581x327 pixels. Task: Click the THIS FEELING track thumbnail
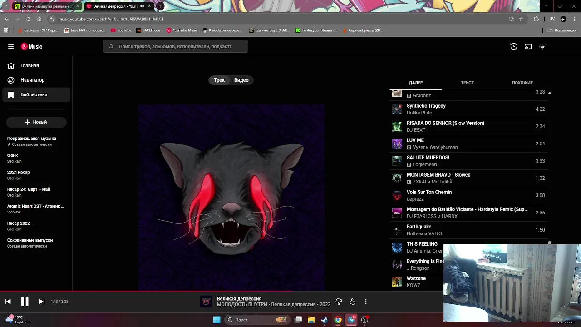click(x=397, y=247)
